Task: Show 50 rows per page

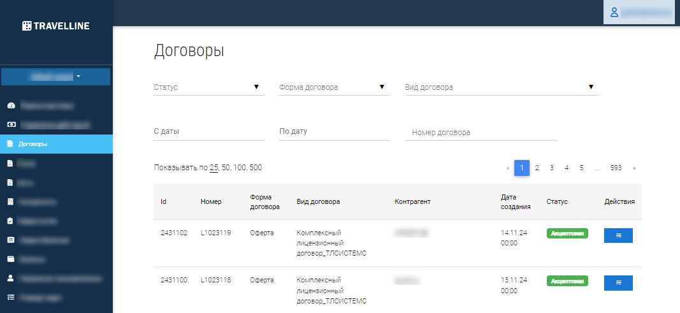Action: point(226,168)
